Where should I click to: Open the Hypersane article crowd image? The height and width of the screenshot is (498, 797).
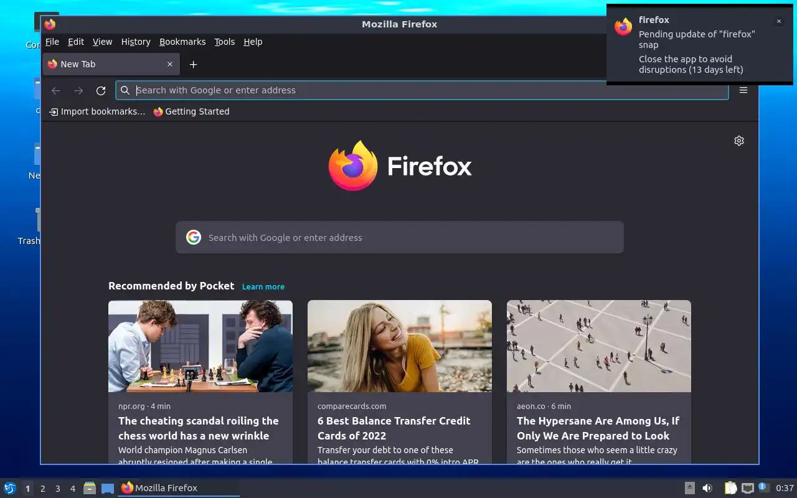(599, 346)
